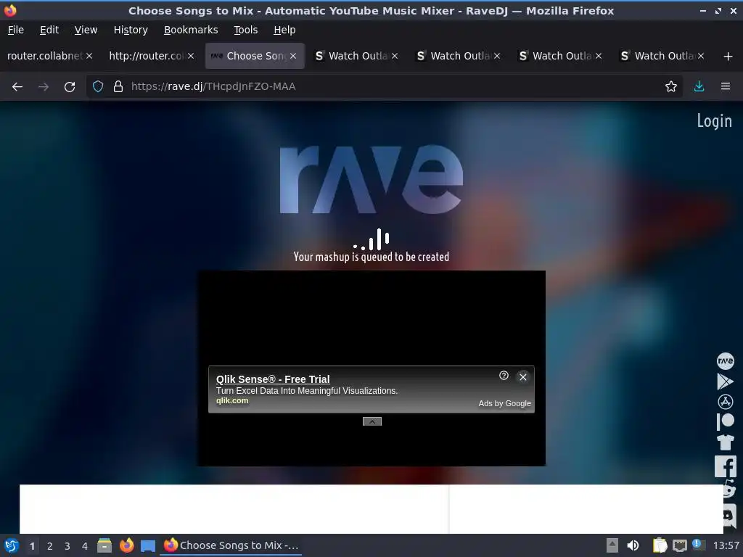This screenshot has width=743, height=557.
Task: Launch Firefox from the taskbar quicklaunch
Action: pos(126,545)
